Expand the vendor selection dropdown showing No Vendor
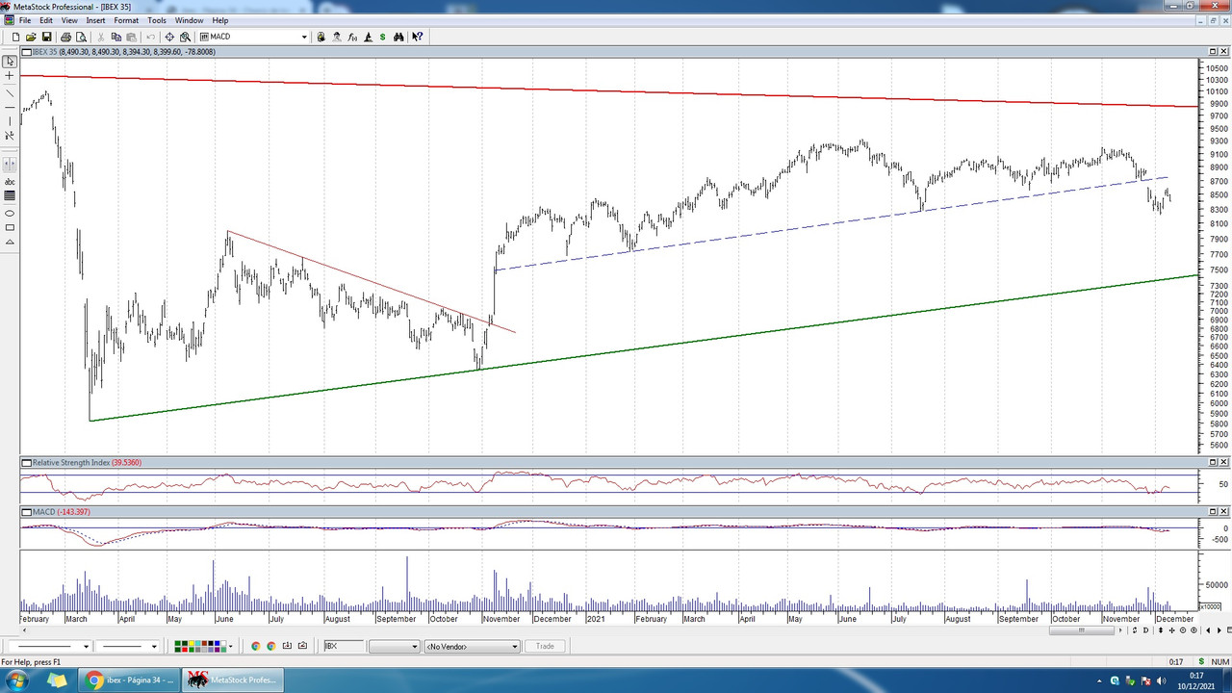 513,646
